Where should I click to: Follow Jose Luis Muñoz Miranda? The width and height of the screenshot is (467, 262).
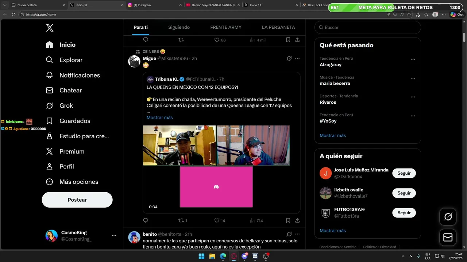click(x=404, y=173)
